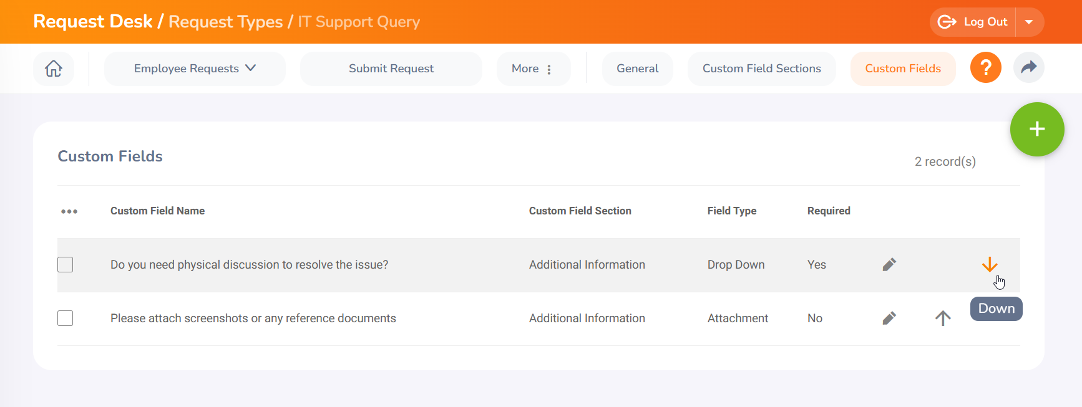This screenshot has height=407, width=1082.
Task: Move the attach screenshots field up
Action: pyautogui.click(x=943, y=318)
